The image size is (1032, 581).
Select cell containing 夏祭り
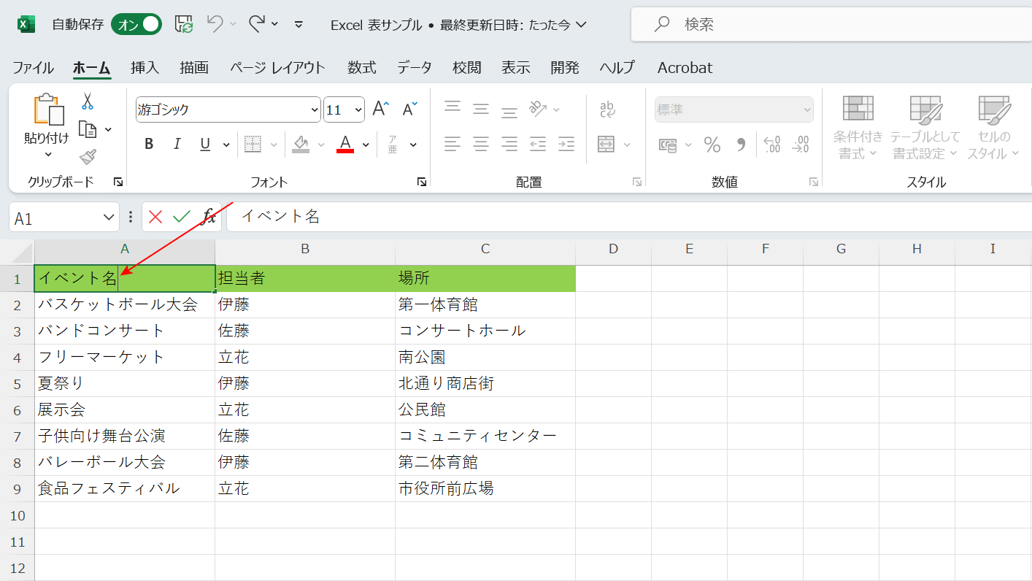pyautogui.click(x=125, y=383)
